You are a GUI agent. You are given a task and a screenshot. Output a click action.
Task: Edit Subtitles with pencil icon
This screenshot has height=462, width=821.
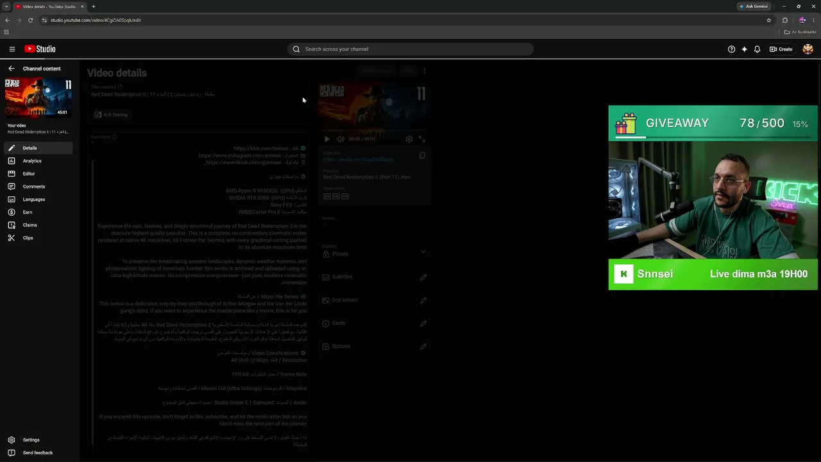pyautogui.click(x=423, y=277)
